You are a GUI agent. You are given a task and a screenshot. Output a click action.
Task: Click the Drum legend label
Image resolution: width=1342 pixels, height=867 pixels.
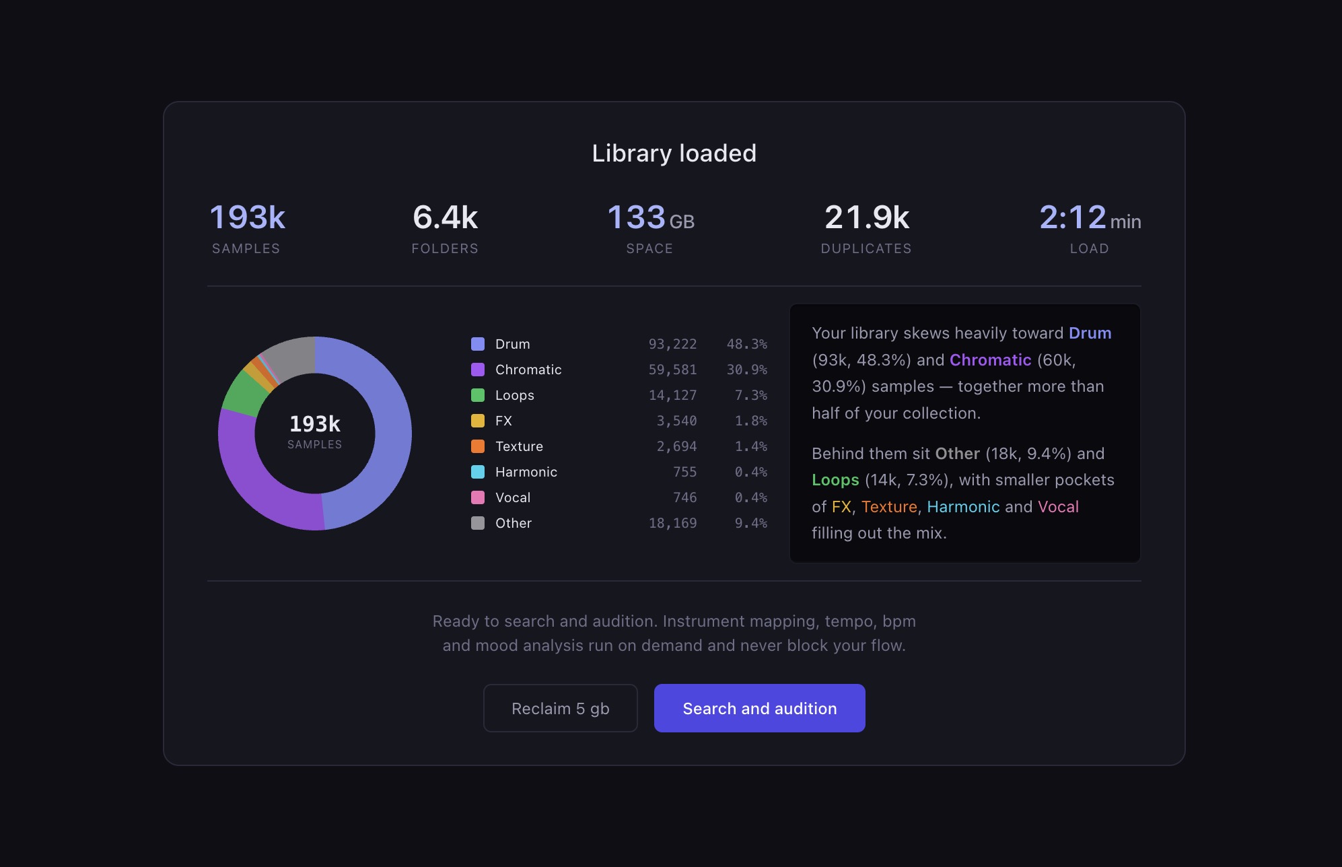[513, 344]
